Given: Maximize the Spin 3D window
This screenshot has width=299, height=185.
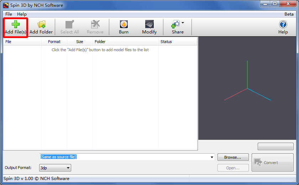Looking at the screenshot, I should (275, 4).
